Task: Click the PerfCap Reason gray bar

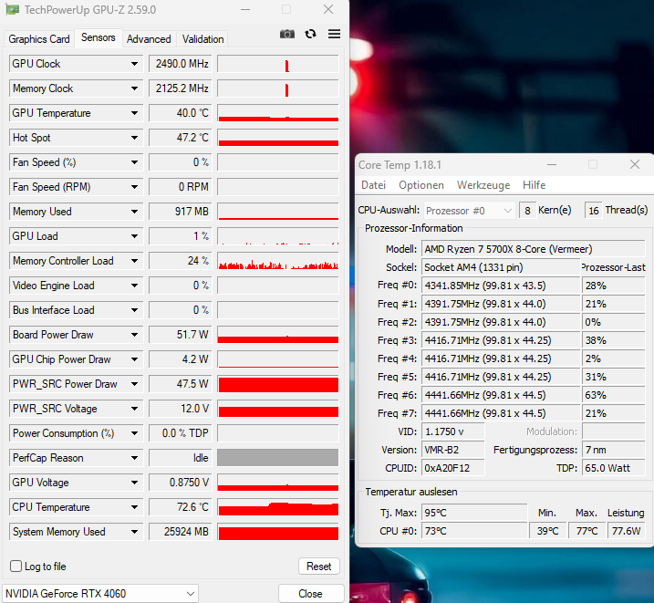Action: click(278, 457)
